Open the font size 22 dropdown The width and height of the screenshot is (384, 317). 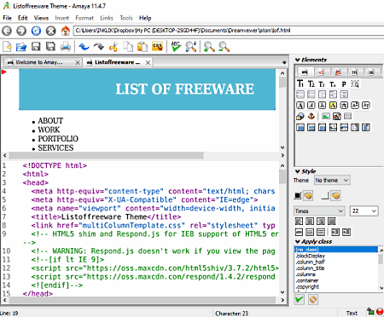pyautogui.click(x=364, y=211)
